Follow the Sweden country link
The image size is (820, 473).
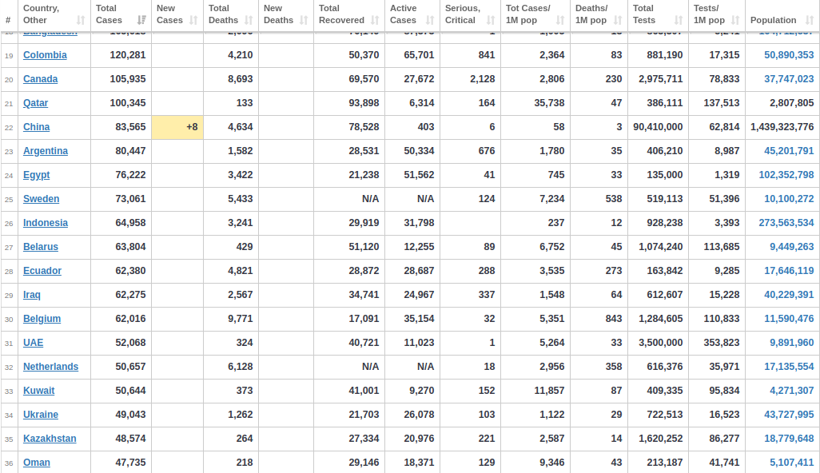tap(42, 199)
